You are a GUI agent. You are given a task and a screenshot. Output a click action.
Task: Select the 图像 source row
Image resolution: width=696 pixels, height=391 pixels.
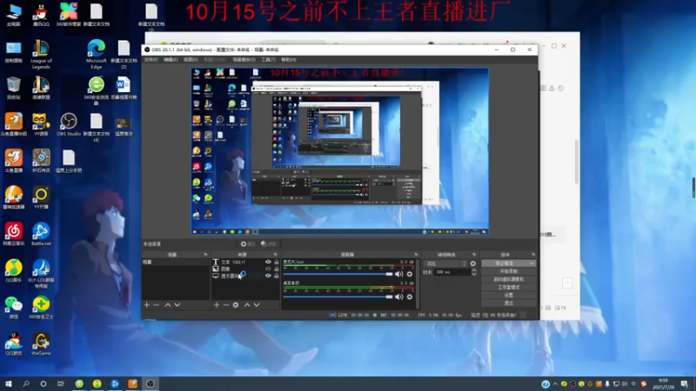point(246,268)
